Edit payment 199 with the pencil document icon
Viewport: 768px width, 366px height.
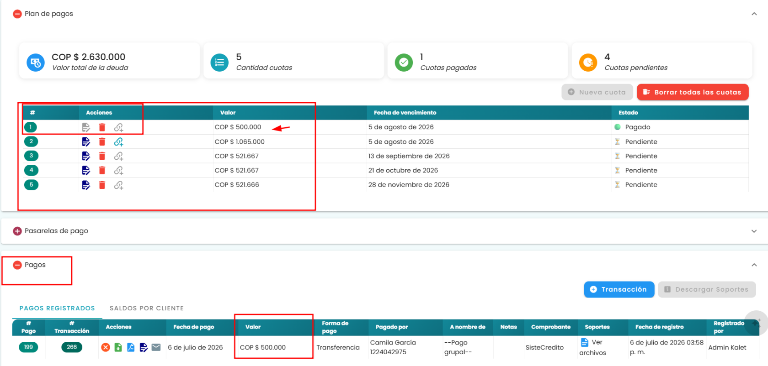point(144,347)
